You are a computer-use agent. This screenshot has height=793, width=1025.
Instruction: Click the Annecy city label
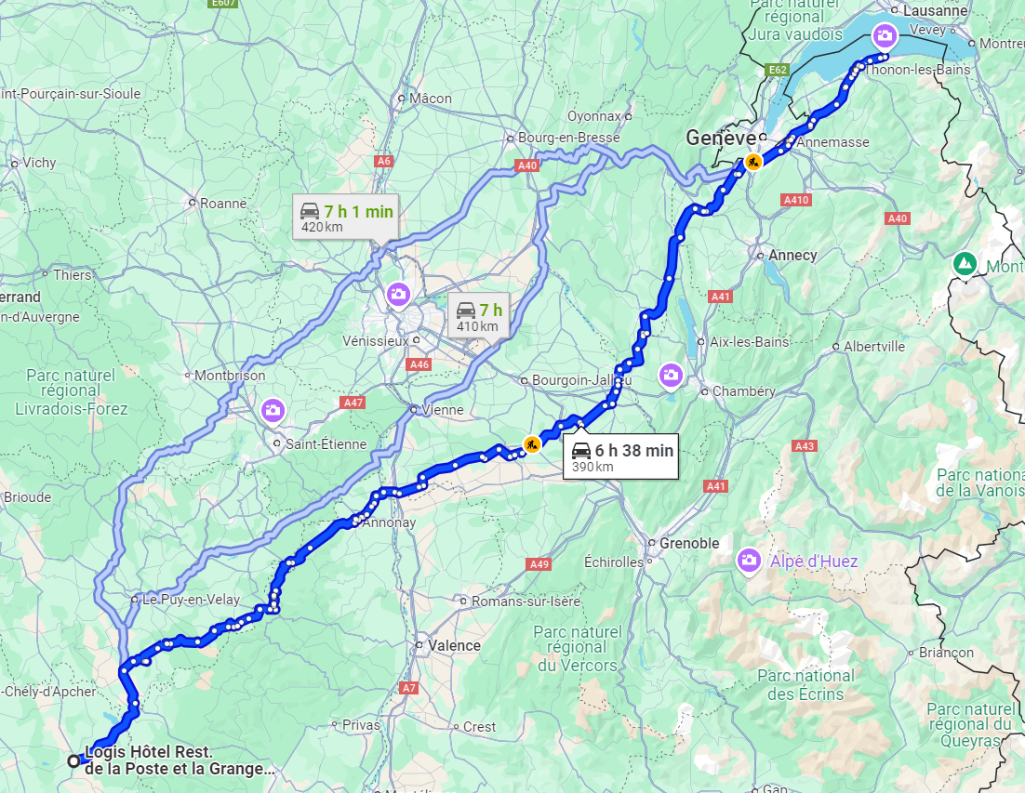click(792, 256)
